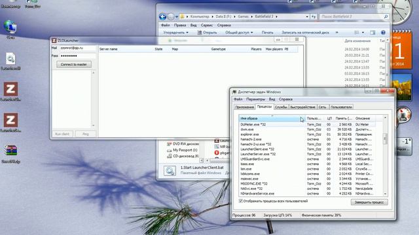The height and width of the screenshot is (235, 419).
Task: Click the Завершить процесс button
Action: click(369, 202)
